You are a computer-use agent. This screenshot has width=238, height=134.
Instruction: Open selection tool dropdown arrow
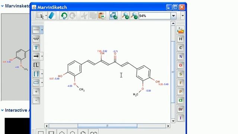coord(46,16)
